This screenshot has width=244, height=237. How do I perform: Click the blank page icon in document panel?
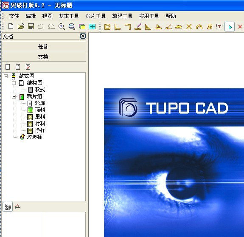coord(8,67)
